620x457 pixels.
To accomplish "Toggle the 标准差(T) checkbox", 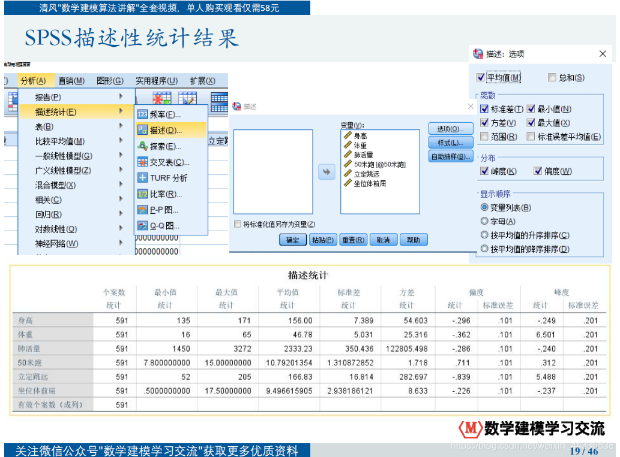I will 484,108.
